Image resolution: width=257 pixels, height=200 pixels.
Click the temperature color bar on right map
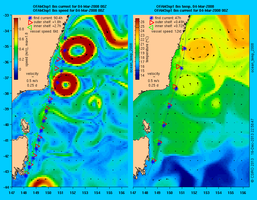click(x=137, y=49)
